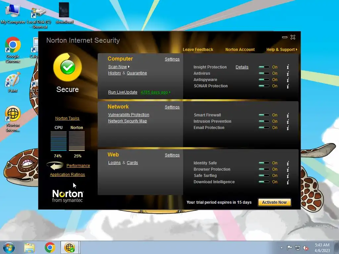
Task: Open Computer Settings
Action: click(x=172, y=59)
